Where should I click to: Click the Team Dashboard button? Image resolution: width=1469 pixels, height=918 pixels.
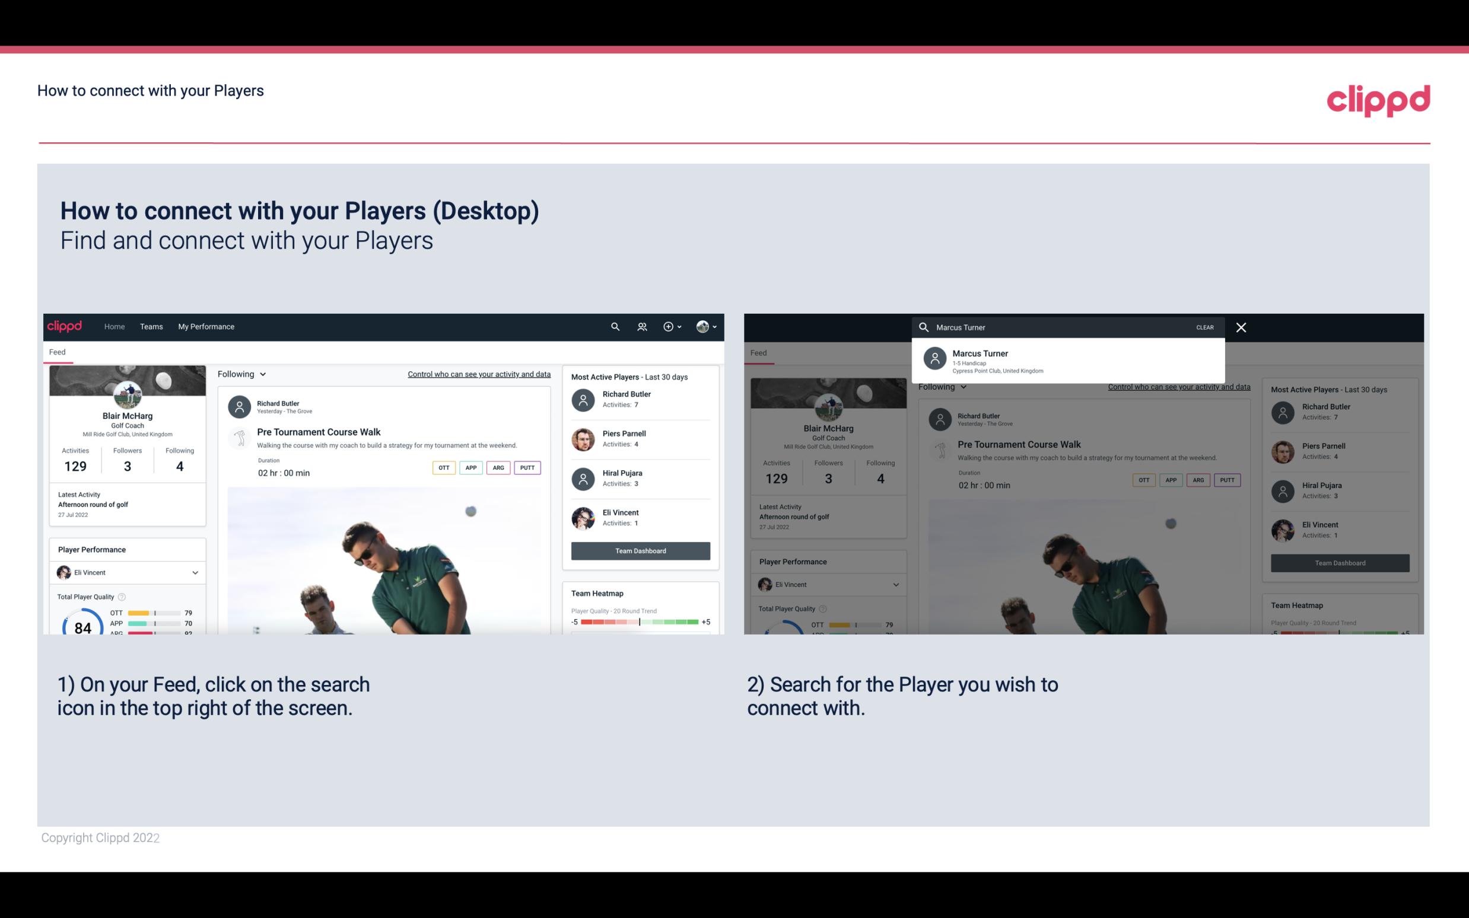tap(640, 550)
